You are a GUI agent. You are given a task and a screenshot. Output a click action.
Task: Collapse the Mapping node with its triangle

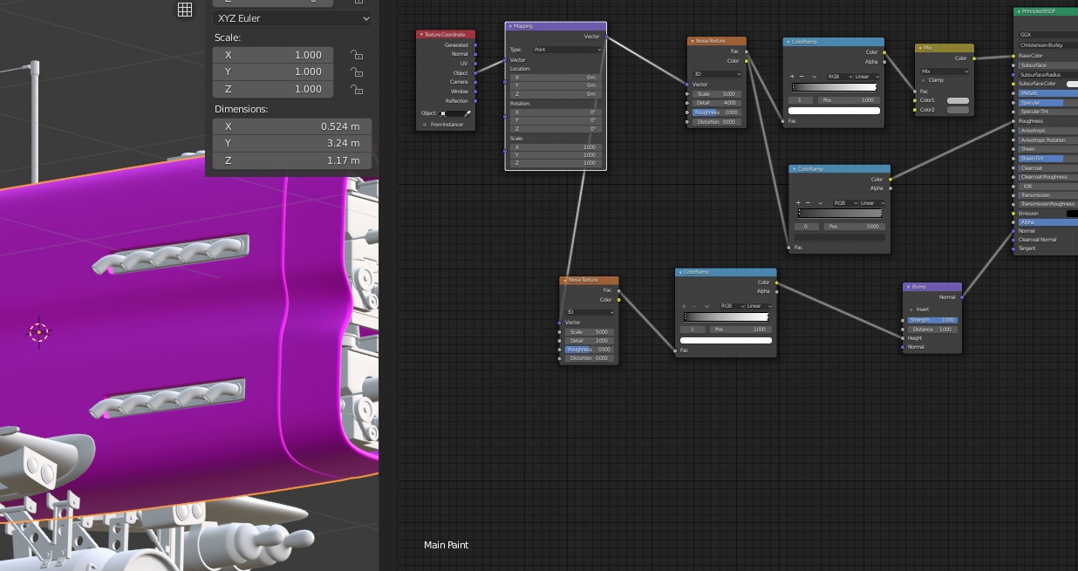click(x=510, y=27)
